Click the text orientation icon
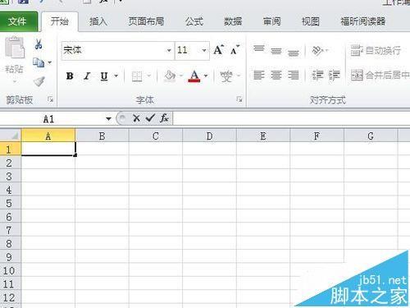 318,50
